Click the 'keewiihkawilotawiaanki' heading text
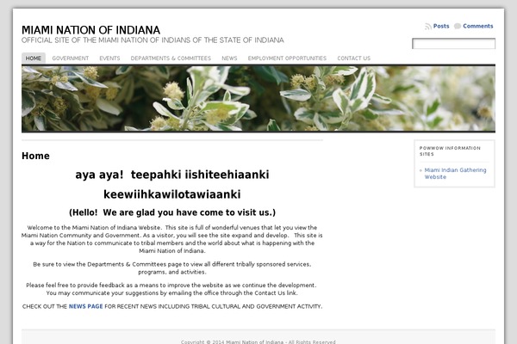Screen dimensions: 517x344 (172, 194)
